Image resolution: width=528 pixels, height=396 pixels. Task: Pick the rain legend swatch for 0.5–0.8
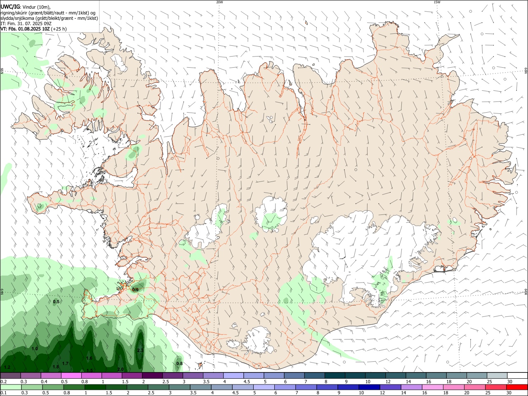tap(53, 387)
